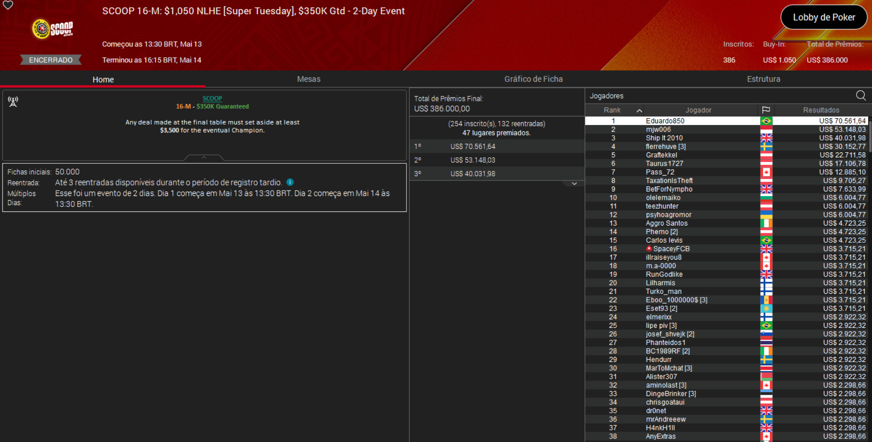This screenshot has width=872, height=442.
Task: Click the second place prize US$ 53.148,03
Action: 497,160
